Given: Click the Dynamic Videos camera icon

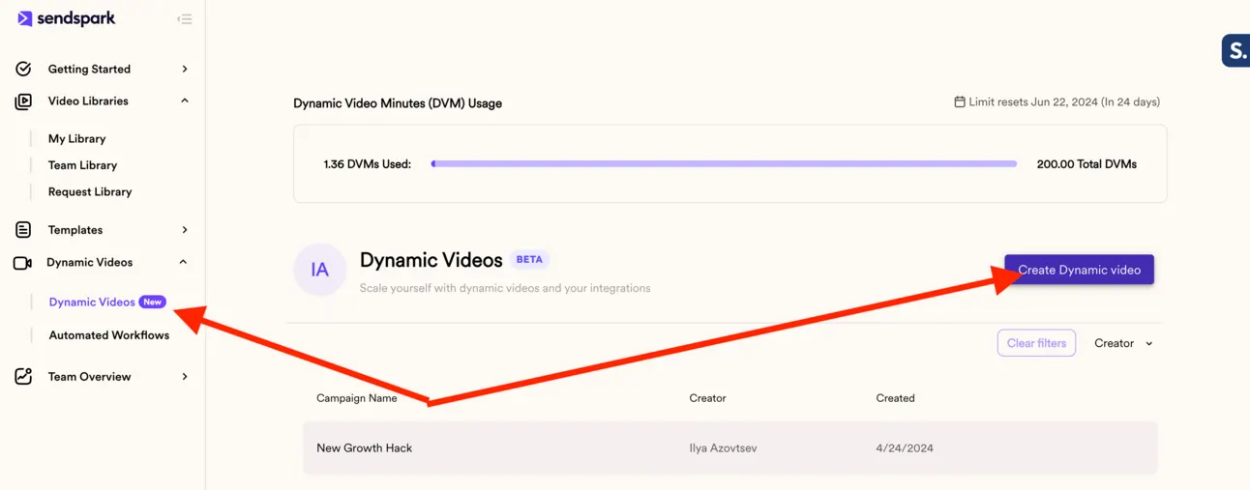Looking at the screenshot, I should (23, 263).
